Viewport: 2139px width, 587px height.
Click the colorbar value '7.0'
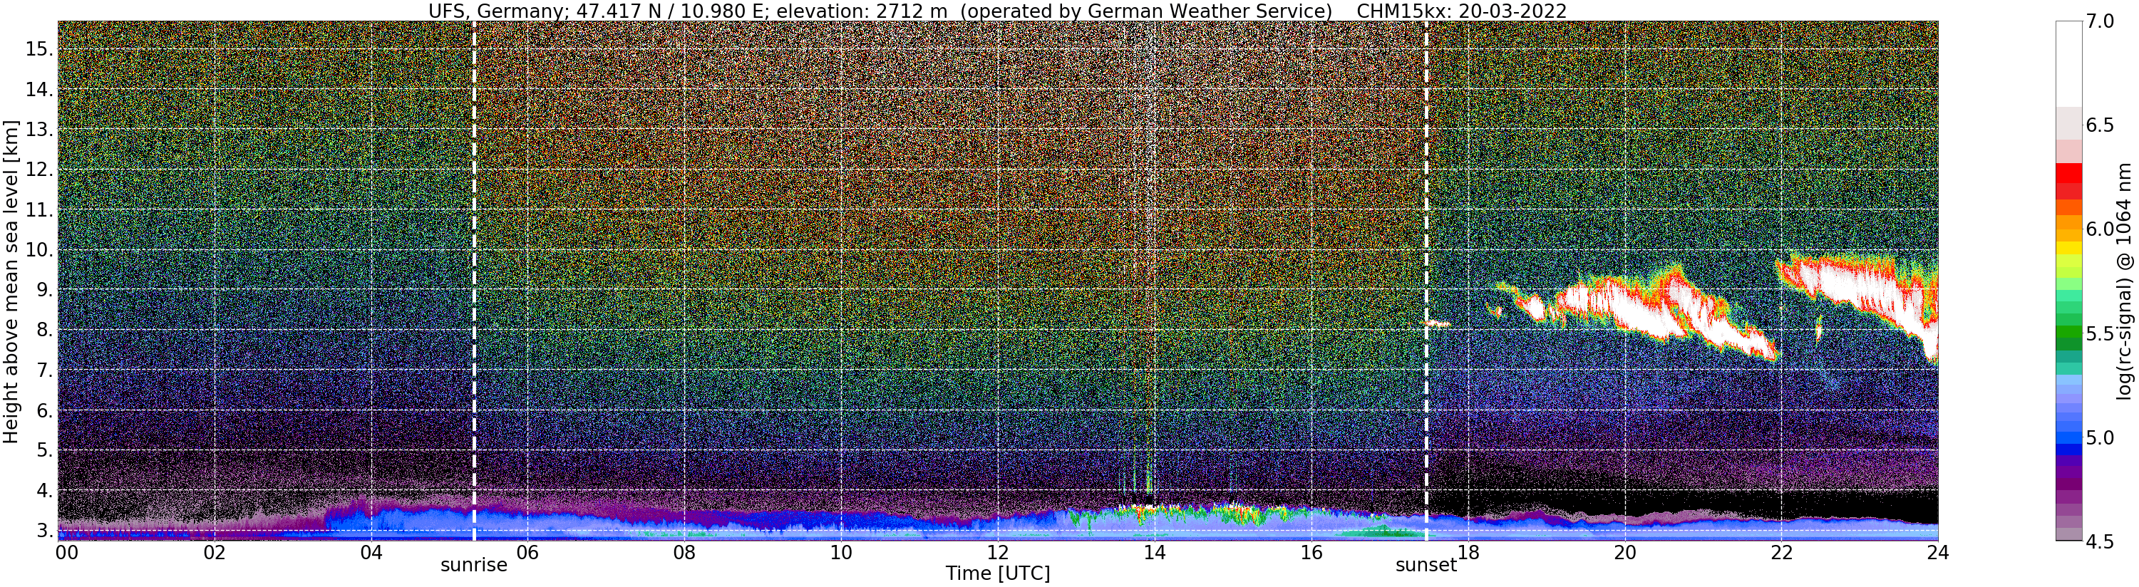2101,21
